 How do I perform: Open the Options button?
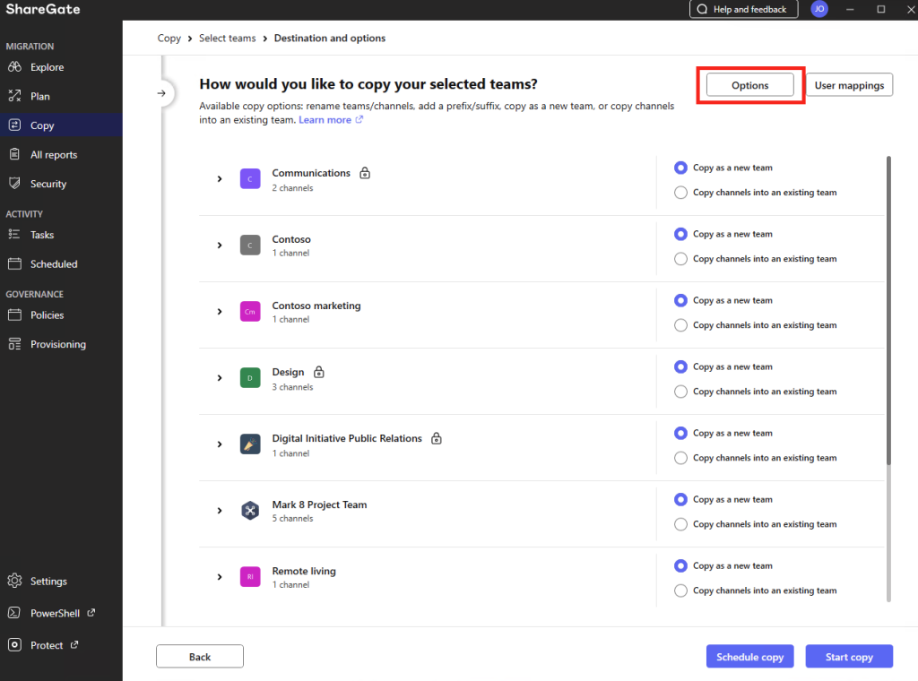click(750, 85)
